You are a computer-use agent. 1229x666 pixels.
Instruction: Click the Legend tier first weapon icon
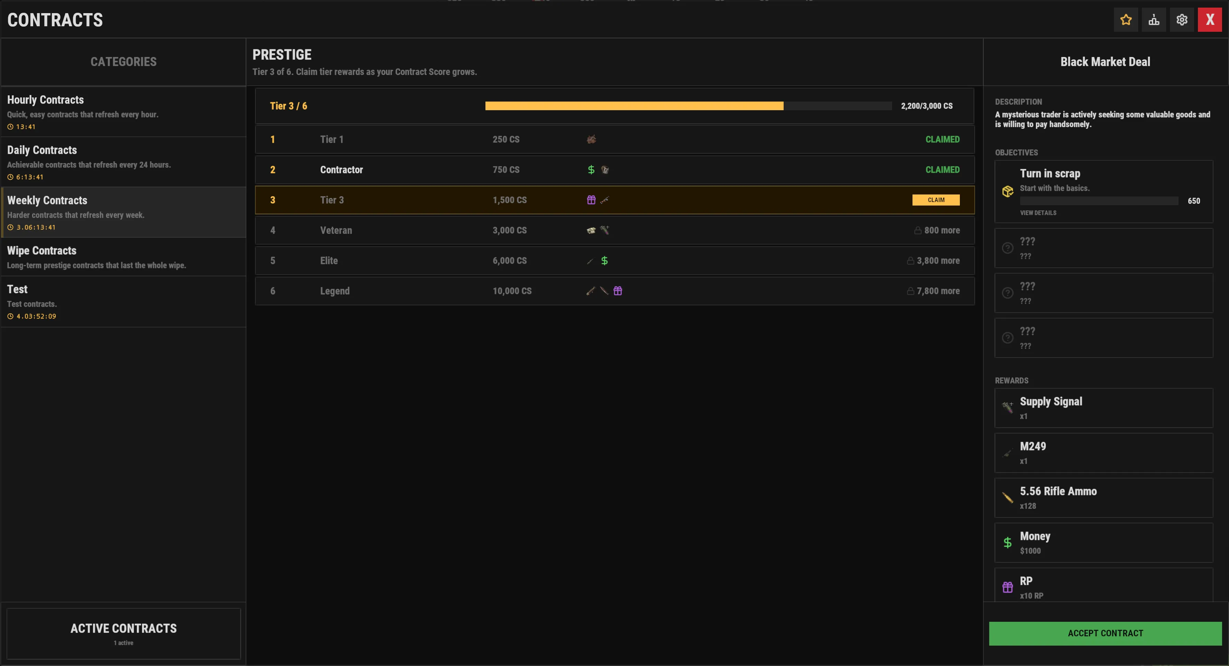point(590,291)
